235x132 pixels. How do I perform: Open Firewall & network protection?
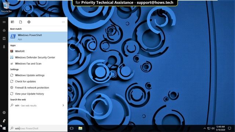pyautogui.click(x=38, y=88)
